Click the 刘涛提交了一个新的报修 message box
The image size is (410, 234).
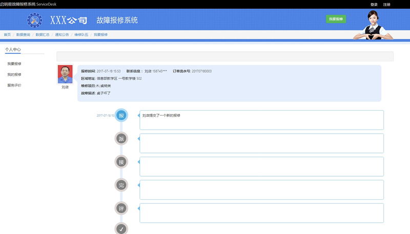point(261,120)
